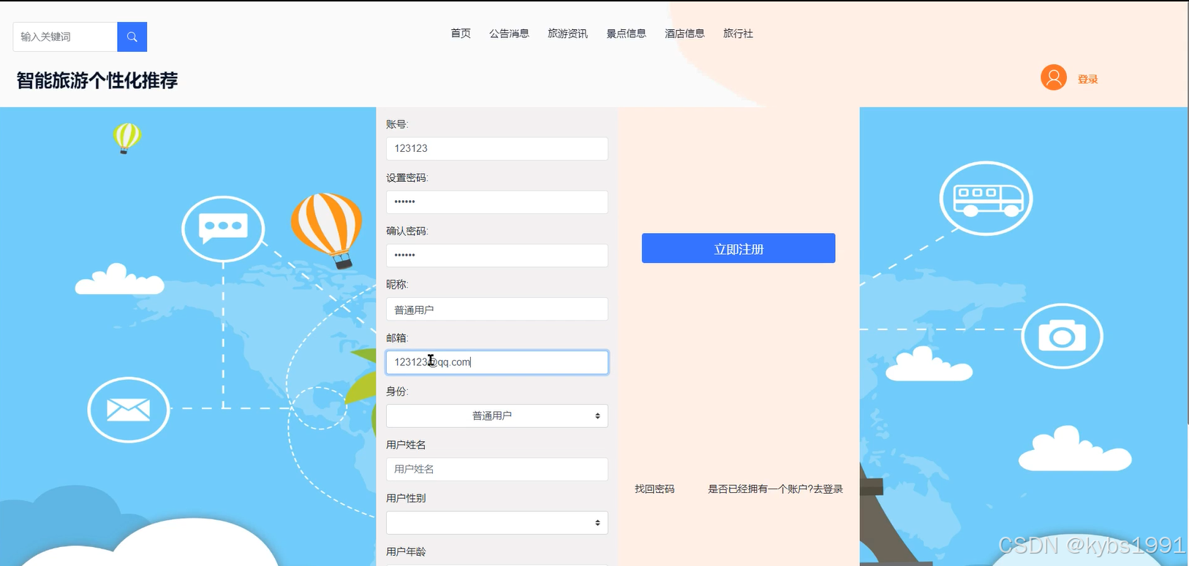This screenshot has width=1189, height=566.
Task: Open the 用户性别 dropdown
Action: point(497,523)
